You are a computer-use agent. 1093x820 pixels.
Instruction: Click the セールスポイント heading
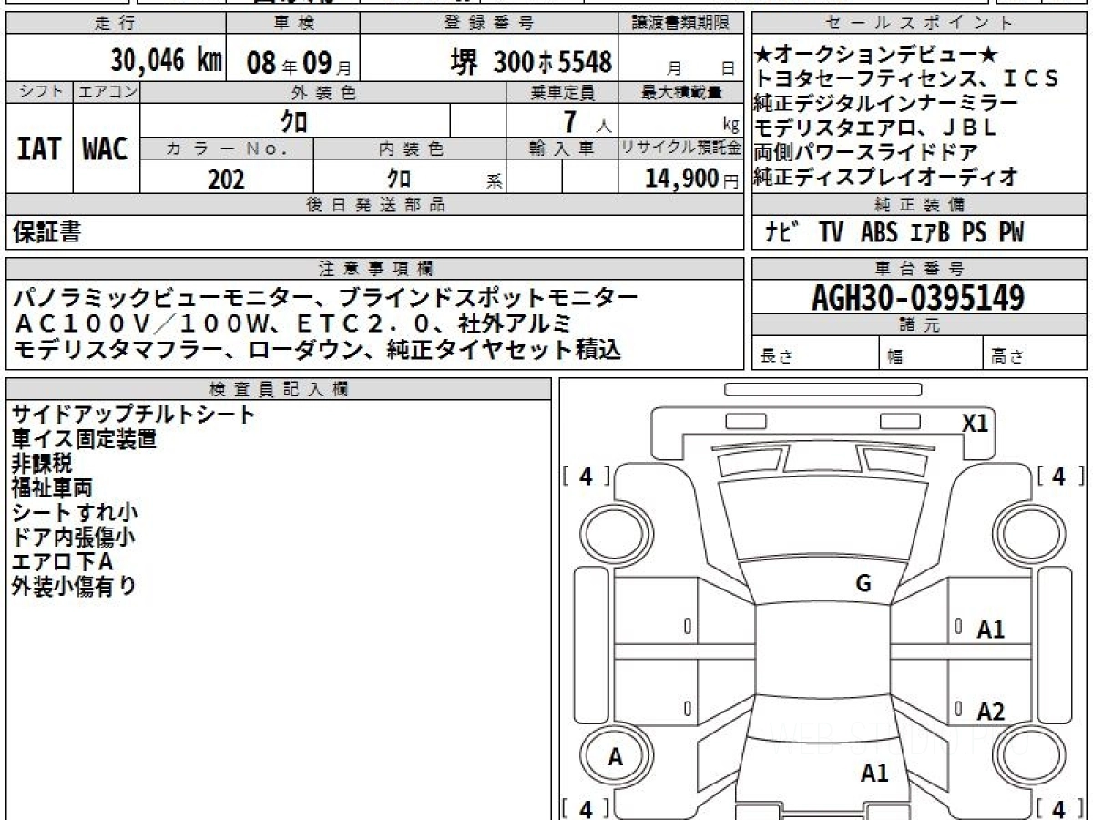click(919, 24)
